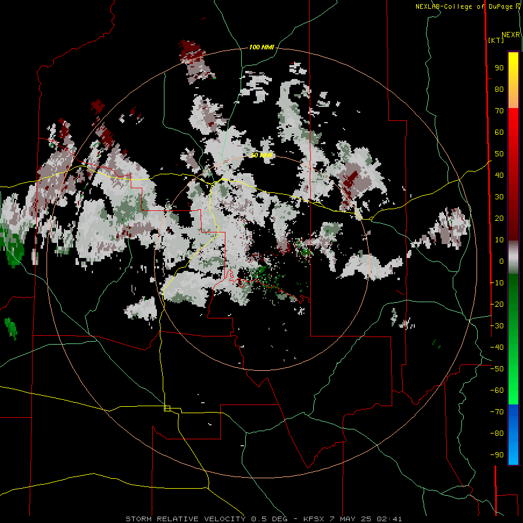Click the NEXLAB-College of DuPage title text
Viewport: 523px width, 523px height.
pos(464,6)
